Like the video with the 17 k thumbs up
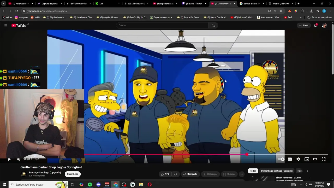This screenshot has width=334, height=188. tap(165, 174)
